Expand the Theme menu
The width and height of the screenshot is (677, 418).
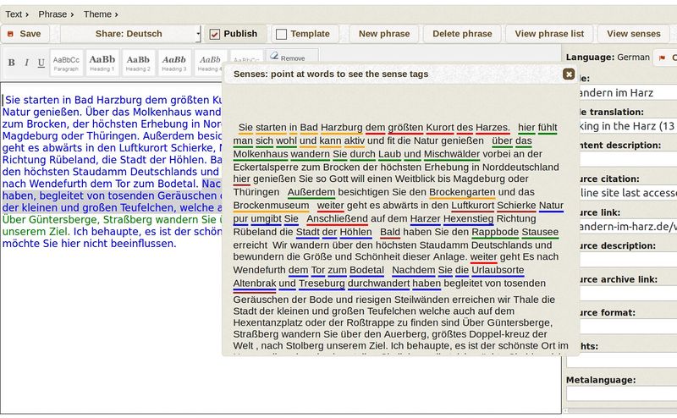point(101,14)
